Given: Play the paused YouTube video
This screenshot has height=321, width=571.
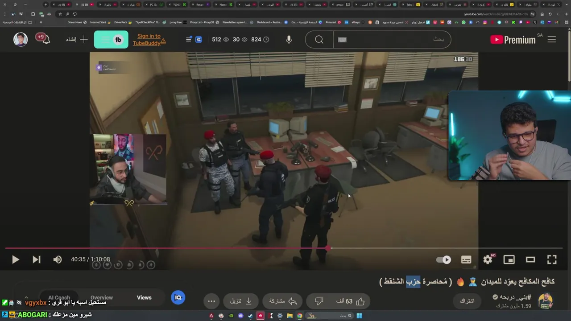Looking at the screenshot, I should coord(15,259).
